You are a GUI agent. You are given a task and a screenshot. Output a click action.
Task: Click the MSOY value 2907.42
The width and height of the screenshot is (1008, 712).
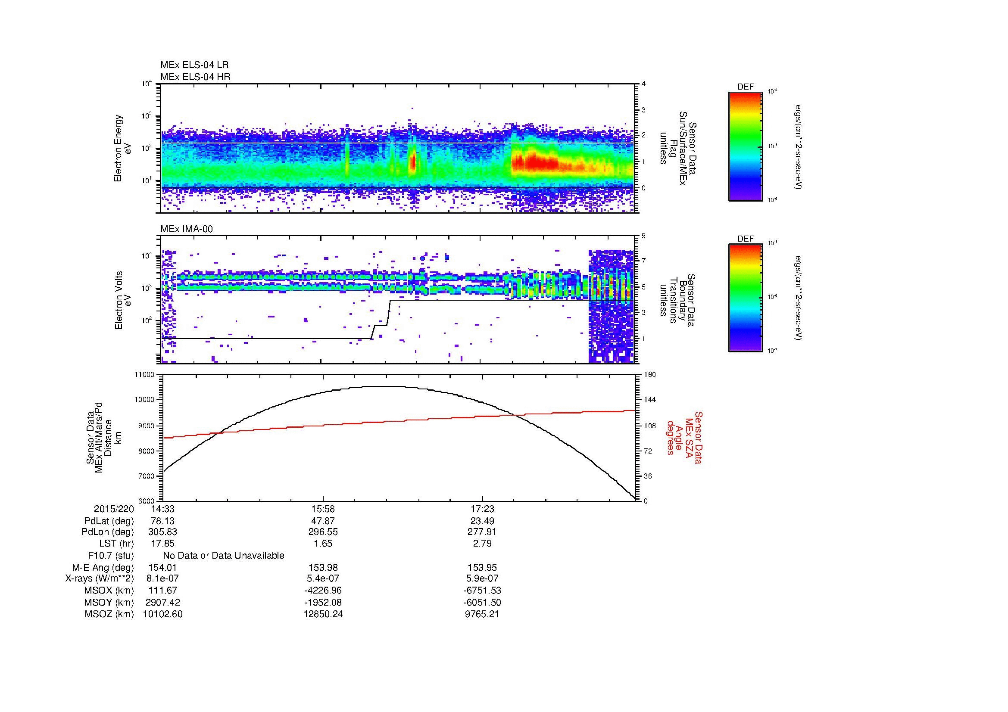click(162, 602)
